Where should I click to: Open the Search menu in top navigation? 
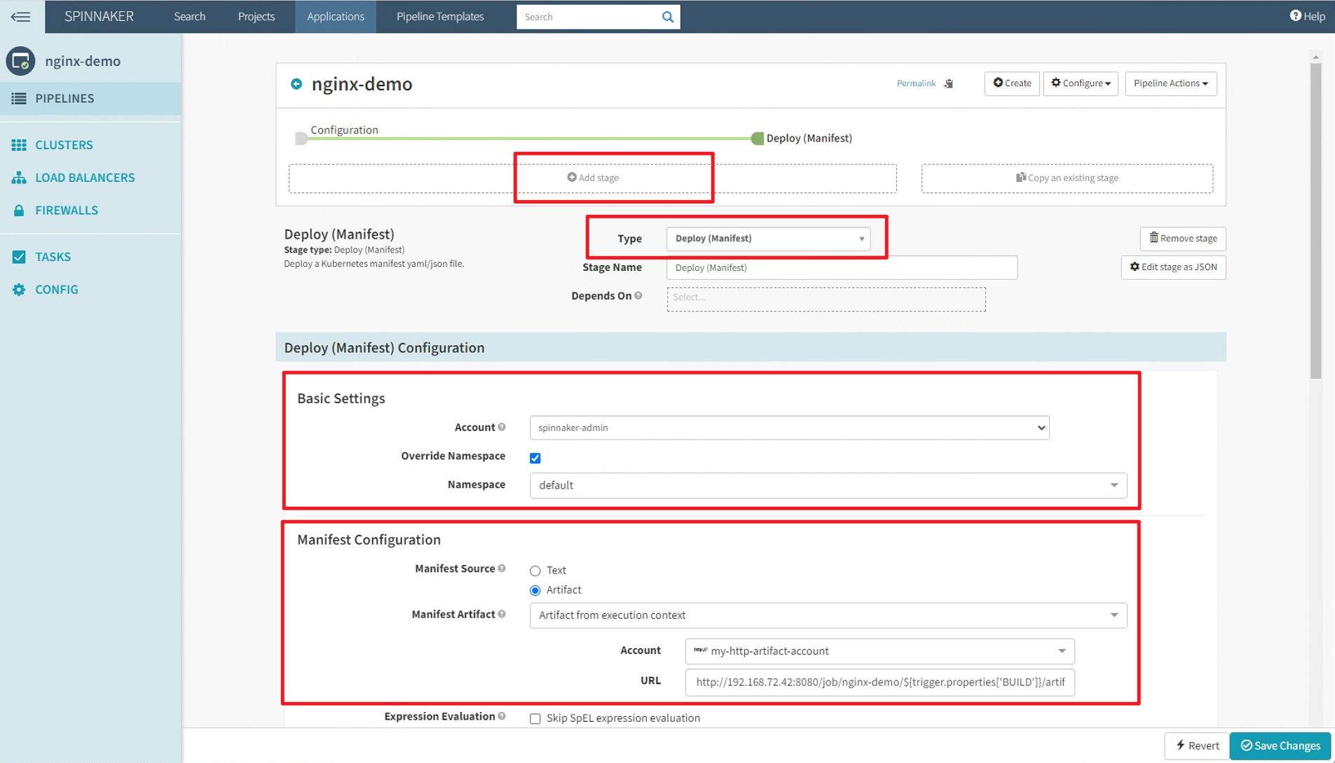coord(189,16)
